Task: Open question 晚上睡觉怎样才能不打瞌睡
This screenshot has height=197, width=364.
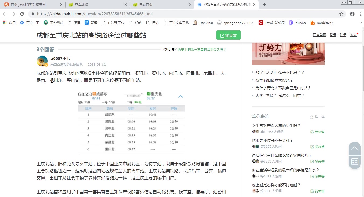Action: click(276, 185)
